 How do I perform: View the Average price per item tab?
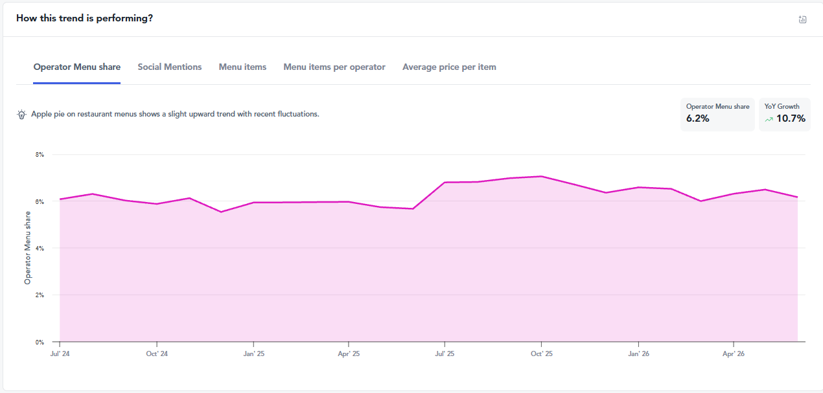click(x=449, y=67)
